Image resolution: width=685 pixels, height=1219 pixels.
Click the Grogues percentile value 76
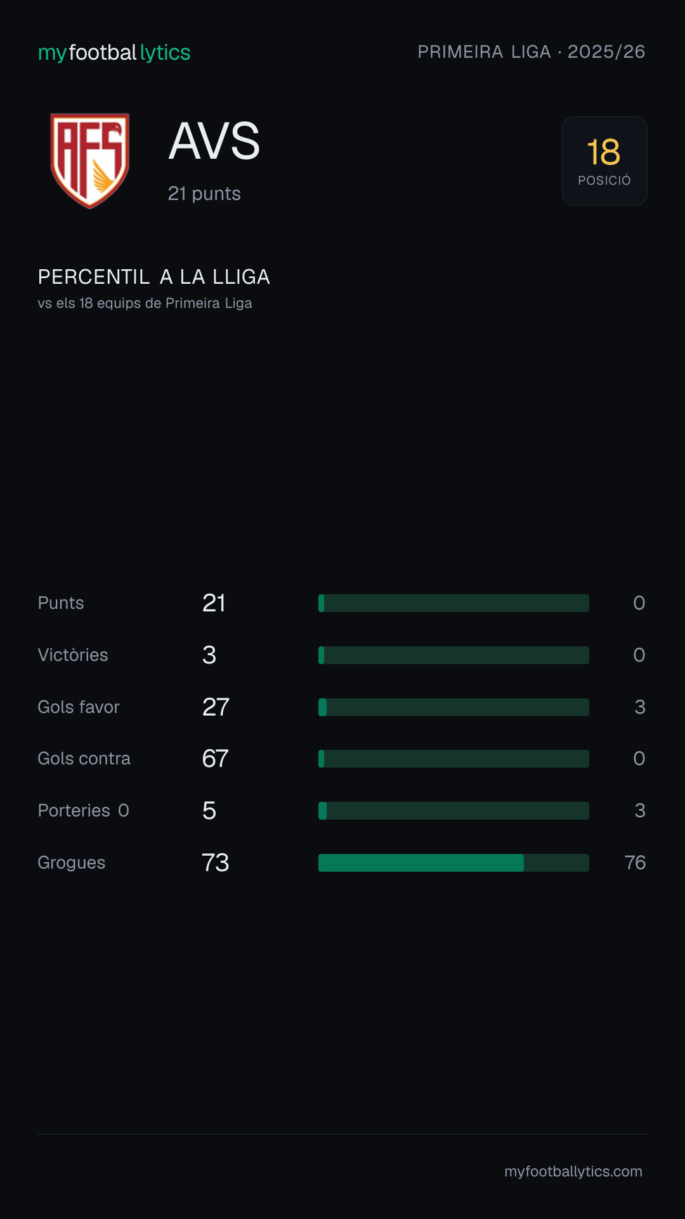[x=635, y=863]
